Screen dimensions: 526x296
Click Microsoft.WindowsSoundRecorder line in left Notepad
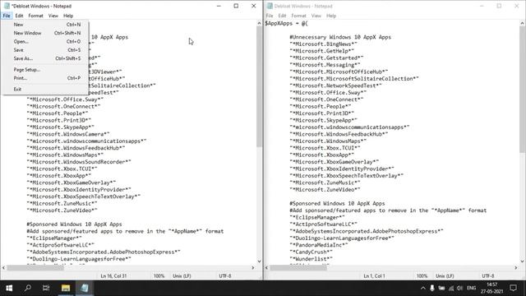coord(79,162)
